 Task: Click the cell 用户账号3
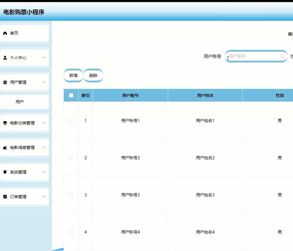(x=130, y=195)
